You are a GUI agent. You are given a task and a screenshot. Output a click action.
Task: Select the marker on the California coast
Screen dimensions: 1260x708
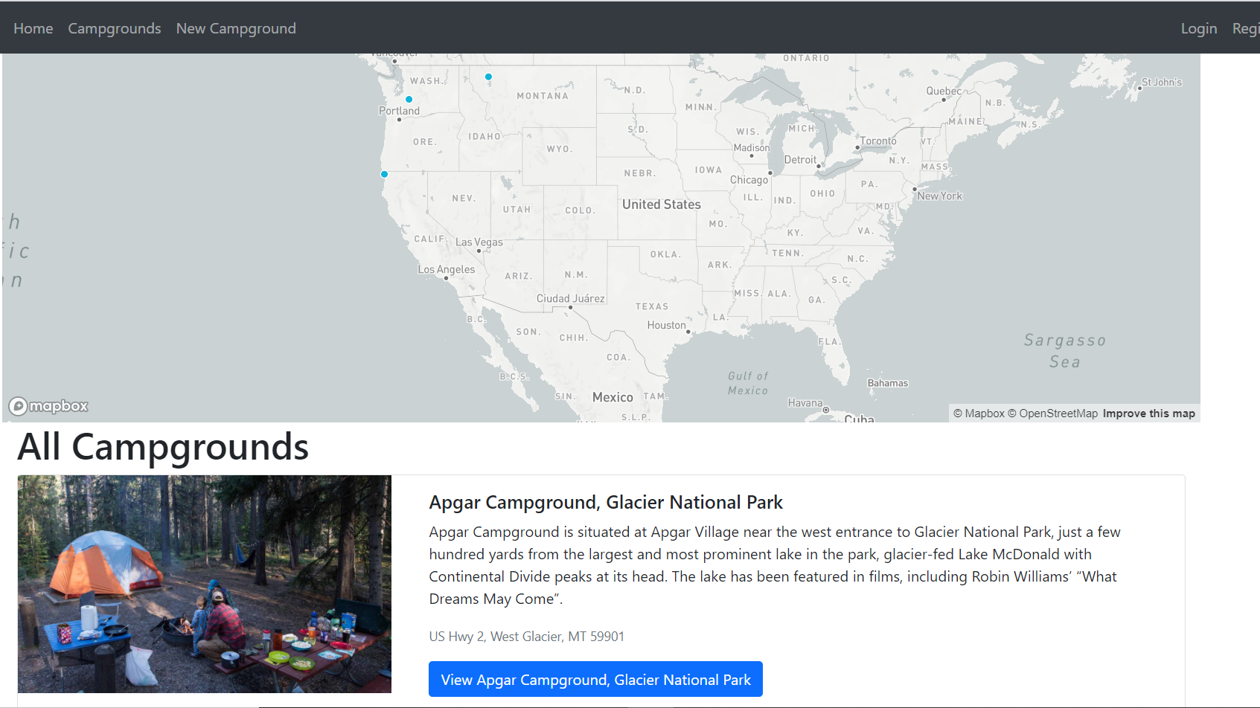pyautogui.click(x=384, y=174)
